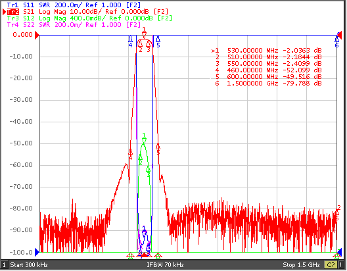Viewport: 347px width, 271px height.
Task: Click the Stop 1.5 GHz field
Action: click(x=301, y=265)
